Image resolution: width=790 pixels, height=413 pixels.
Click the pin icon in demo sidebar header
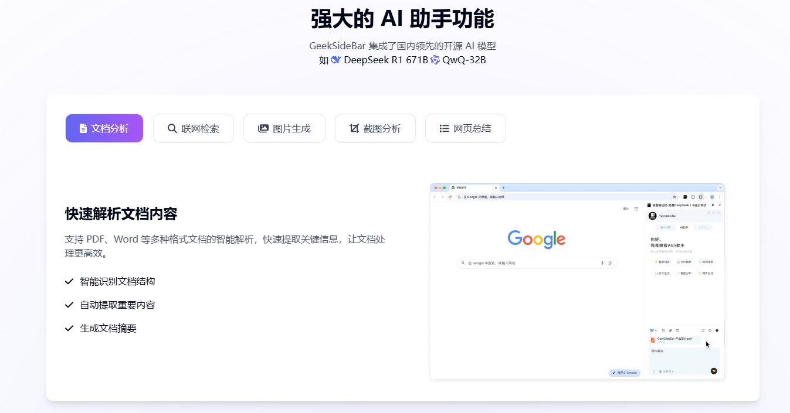[713, 205]
